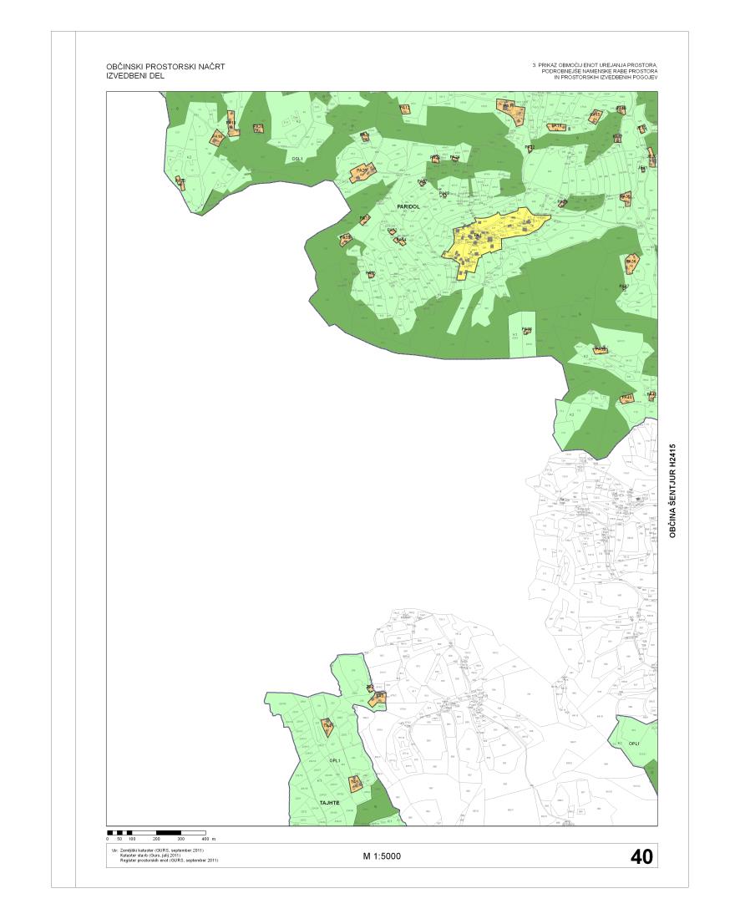This screenshot has width=735, height=919.
Task: Click the OPL1 label above Tajhte
Action: click(336, 760)
